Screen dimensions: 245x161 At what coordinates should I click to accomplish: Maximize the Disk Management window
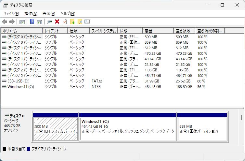[x=222, y=5]
